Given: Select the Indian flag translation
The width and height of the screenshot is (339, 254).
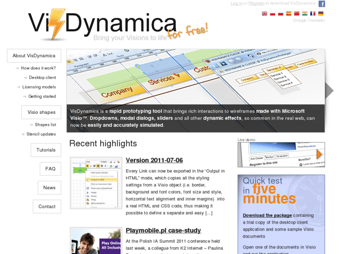Looking at the screenshot, I should [x=304, y=14].
